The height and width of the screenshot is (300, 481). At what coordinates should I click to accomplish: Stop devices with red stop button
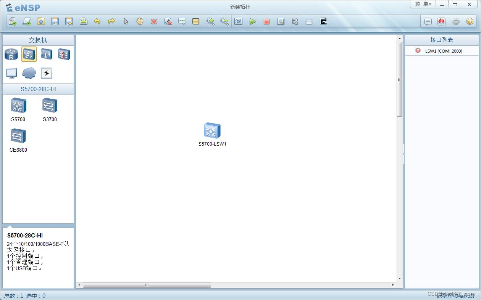[266, 21]
